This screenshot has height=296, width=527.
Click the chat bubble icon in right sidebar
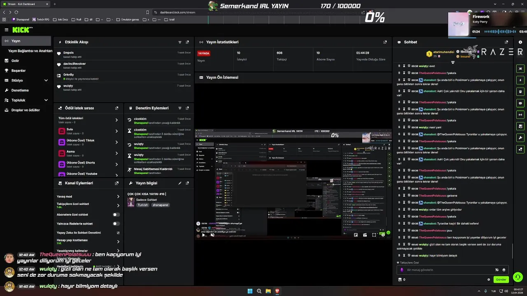pyautogui.click(x=520, y=103)
